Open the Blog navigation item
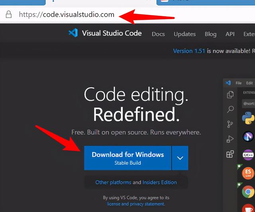The width and height of the screenshot is (255, 212). 210,34
